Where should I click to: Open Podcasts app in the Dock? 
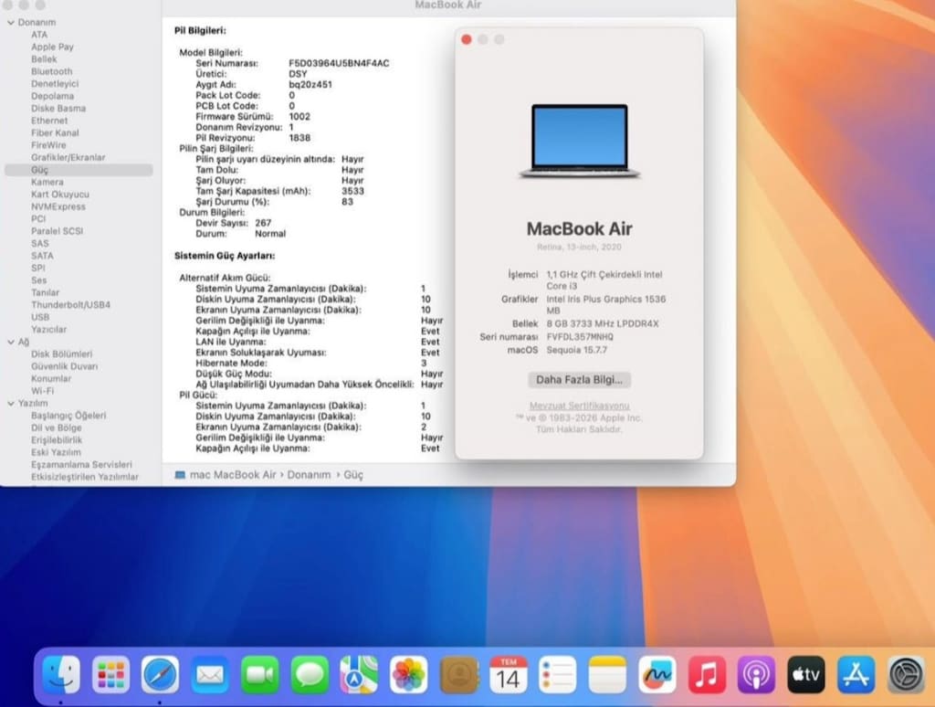[757, 675]
